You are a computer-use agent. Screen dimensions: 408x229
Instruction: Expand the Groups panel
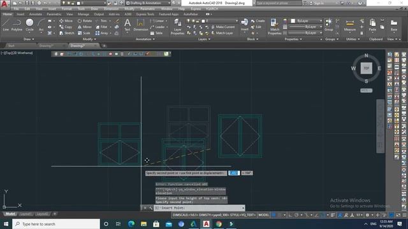tap(331, 39)
